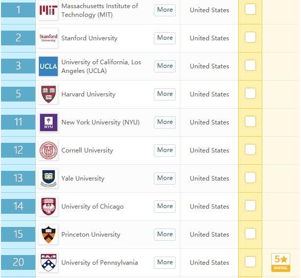Click the 5-star rating badge

point(281,263)
